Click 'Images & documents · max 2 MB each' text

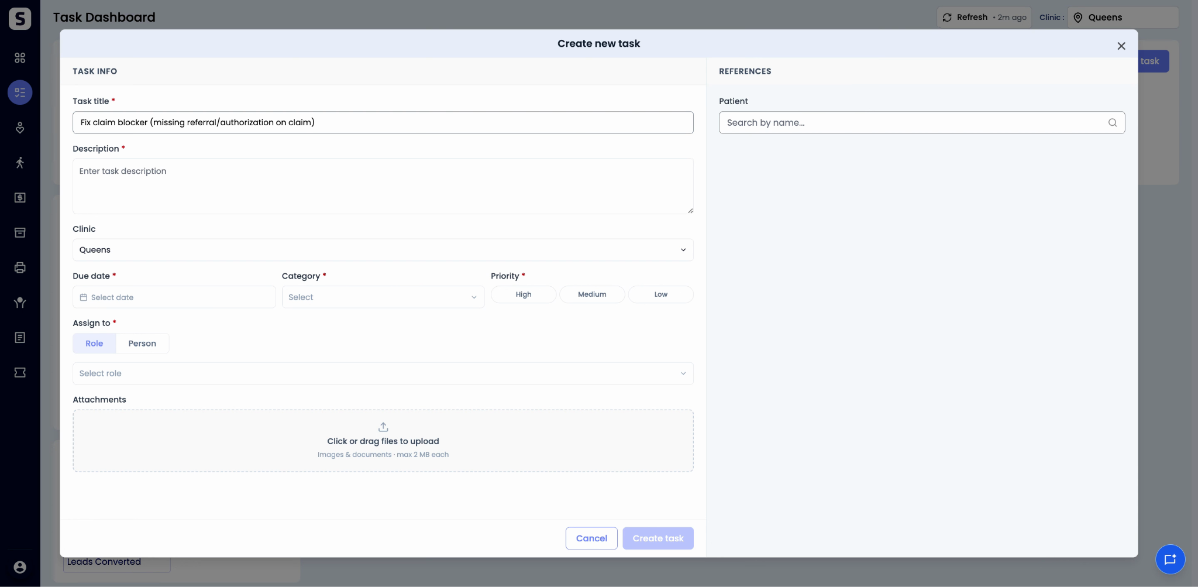point(383,455)
